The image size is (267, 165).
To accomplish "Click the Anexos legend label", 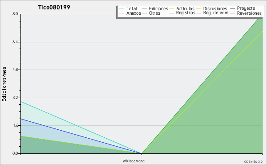I will point(133,13).
